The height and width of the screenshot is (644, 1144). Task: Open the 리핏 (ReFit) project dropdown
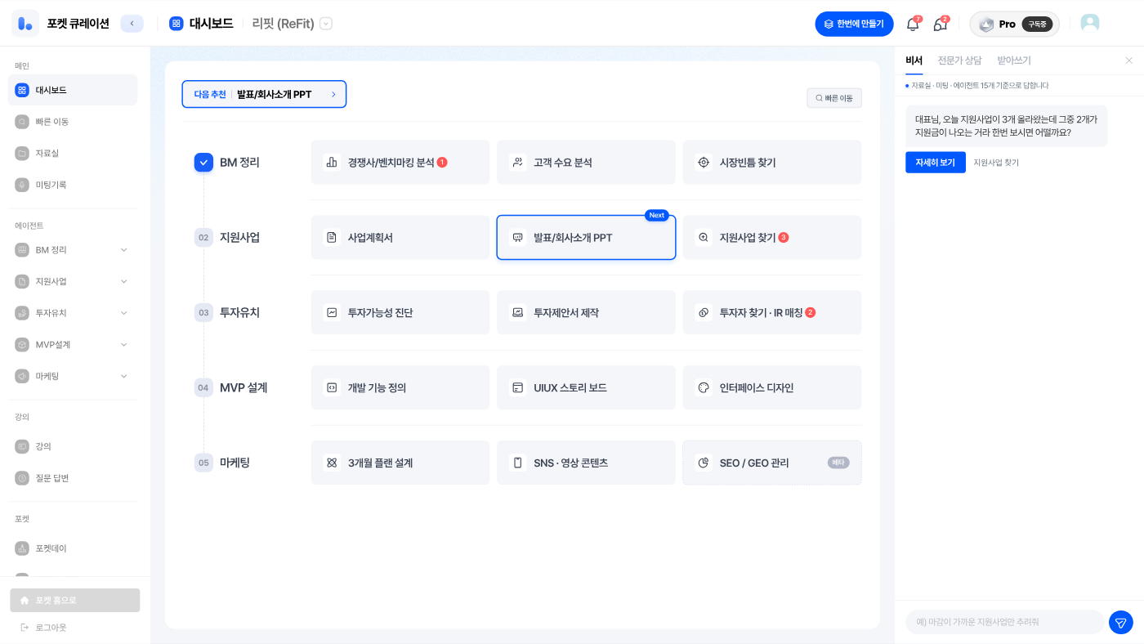coord(326,24)
